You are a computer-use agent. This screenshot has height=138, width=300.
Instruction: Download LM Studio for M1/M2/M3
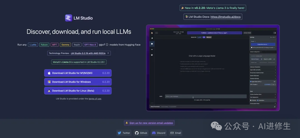tap(78, 73)
